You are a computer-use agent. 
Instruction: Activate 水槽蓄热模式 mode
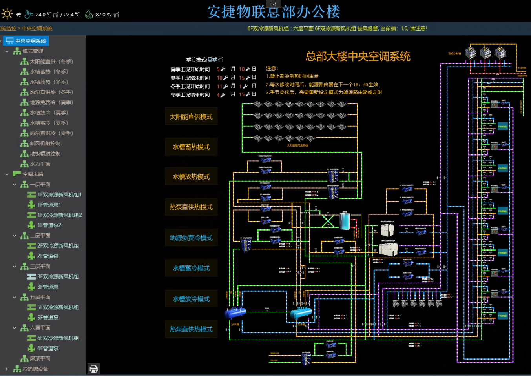pos(191,147)
